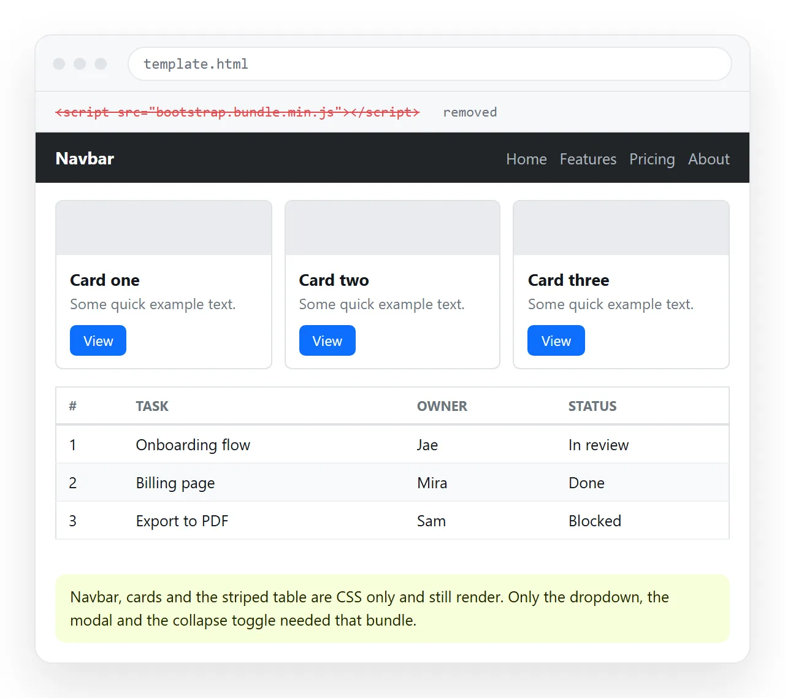This screenshot has height=698, width=785.
Task: Click the STATUS column header
Action: (592, 406)
